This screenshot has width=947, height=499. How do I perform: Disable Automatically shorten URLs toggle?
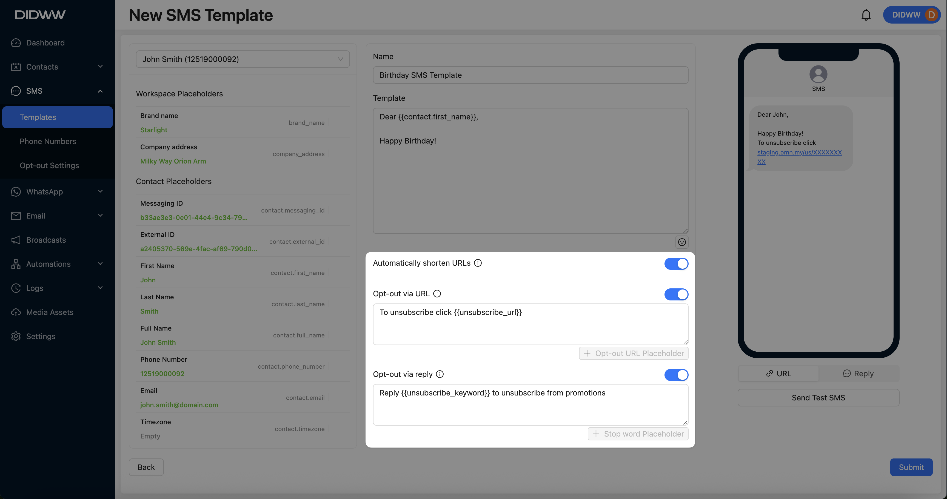(676, 264)
